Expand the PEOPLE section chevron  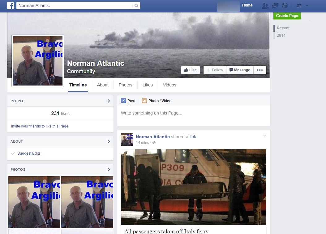click(x=109, y=101)
